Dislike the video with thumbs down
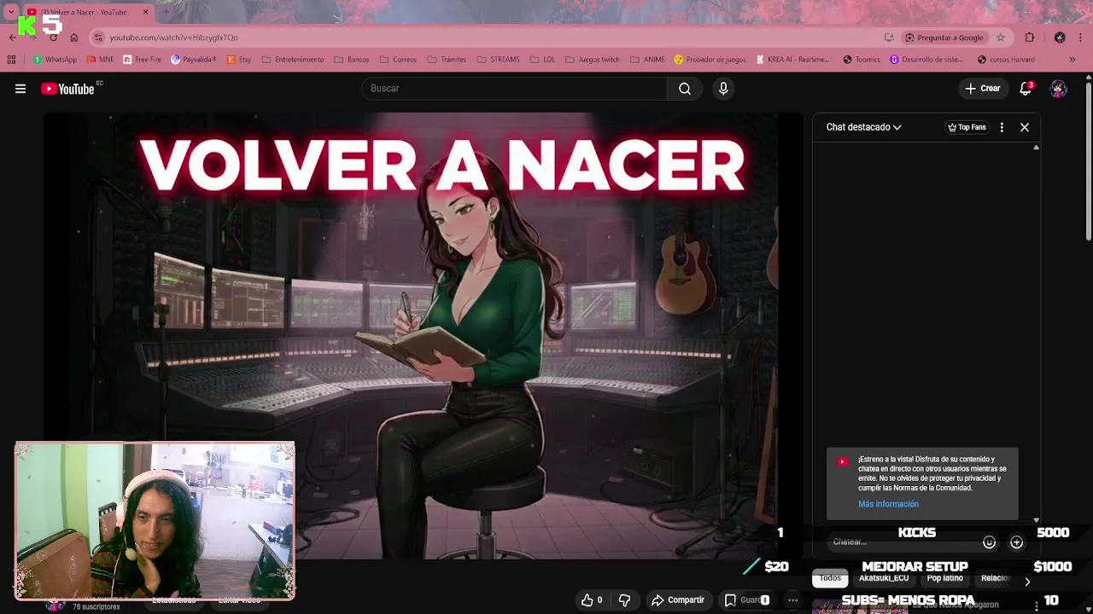Screen dimensions: 1093x614 [624, 600]
